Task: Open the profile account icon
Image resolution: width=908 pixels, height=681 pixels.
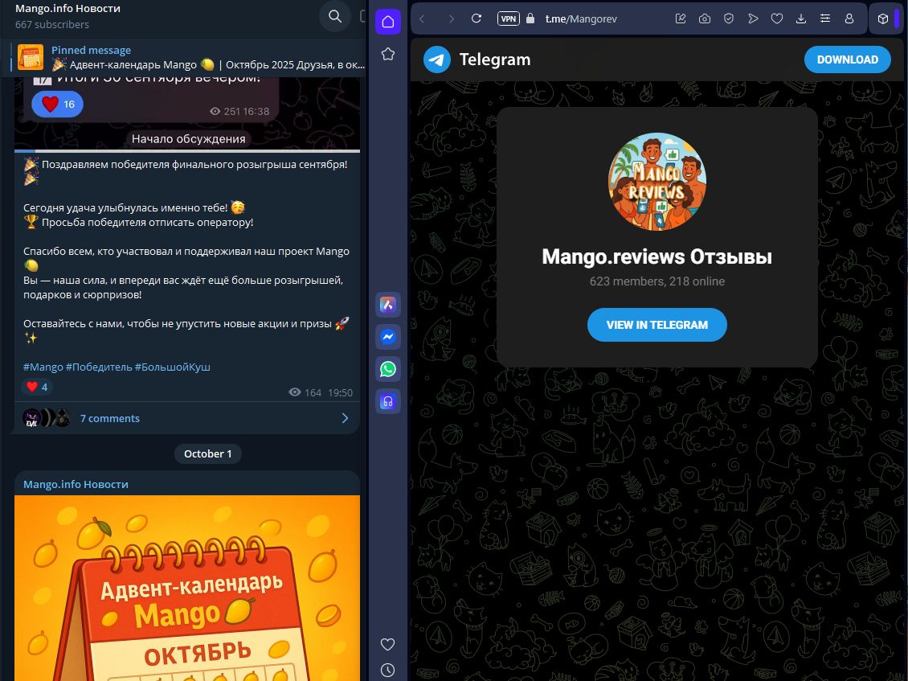Action: click(849, 18)
